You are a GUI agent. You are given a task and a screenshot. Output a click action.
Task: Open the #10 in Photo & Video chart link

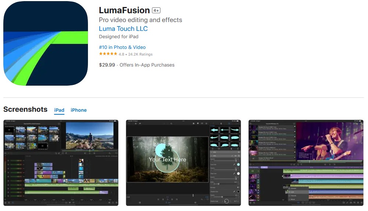point(122,47)
